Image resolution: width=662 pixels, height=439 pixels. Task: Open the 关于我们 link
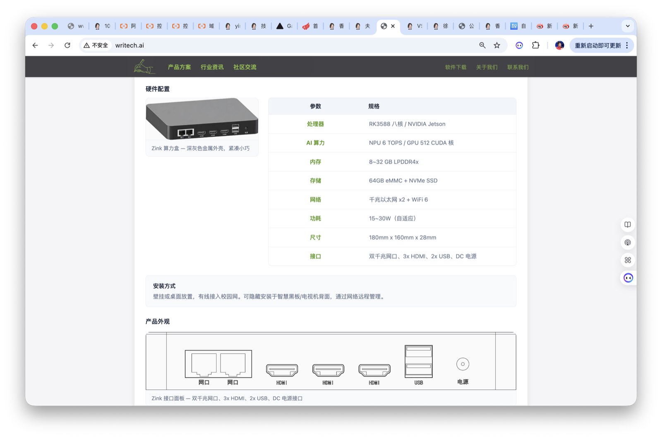(x=487, y=67)
